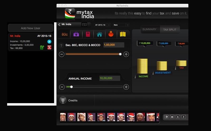Switch to the TAX SPLIT tab
This screenshot has height=131, width=211.
point(170,30)
